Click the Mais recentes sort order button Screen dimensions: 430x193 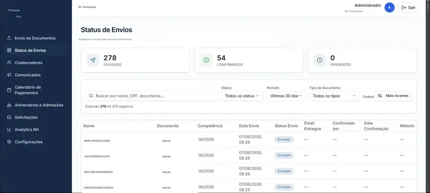(393, 95)
